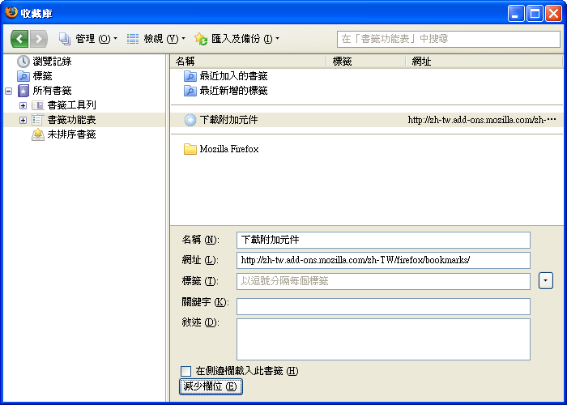The height and width of the screenshot is (405, 567).
Task: Click the 書籤工具列 toolbar icon
Action: [38, 105]
